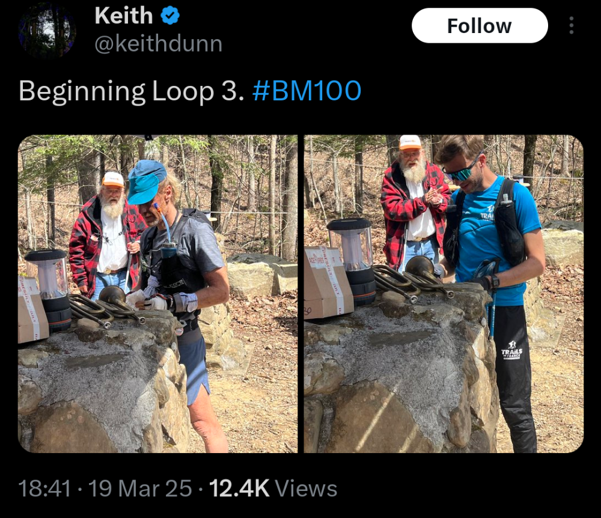Click the display name Keith
Image resolution: width=601 pixels, height=518 pixels.
(x=124, y=16)
